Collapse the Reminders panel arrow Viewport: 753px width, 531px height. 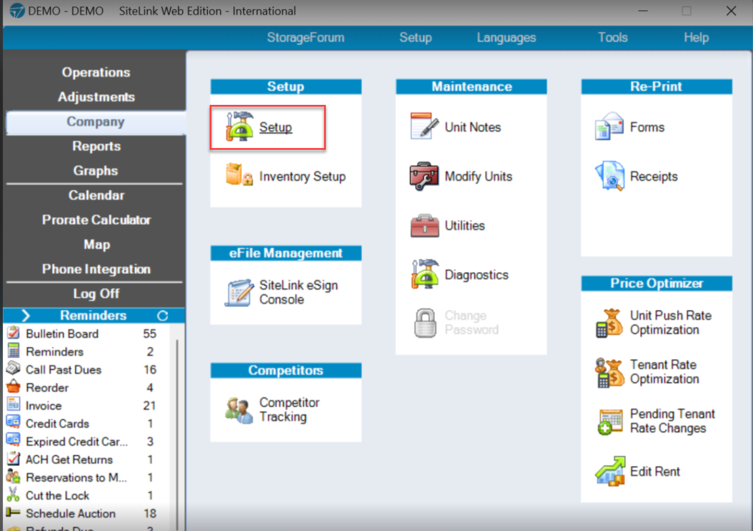tap(25, 315)
